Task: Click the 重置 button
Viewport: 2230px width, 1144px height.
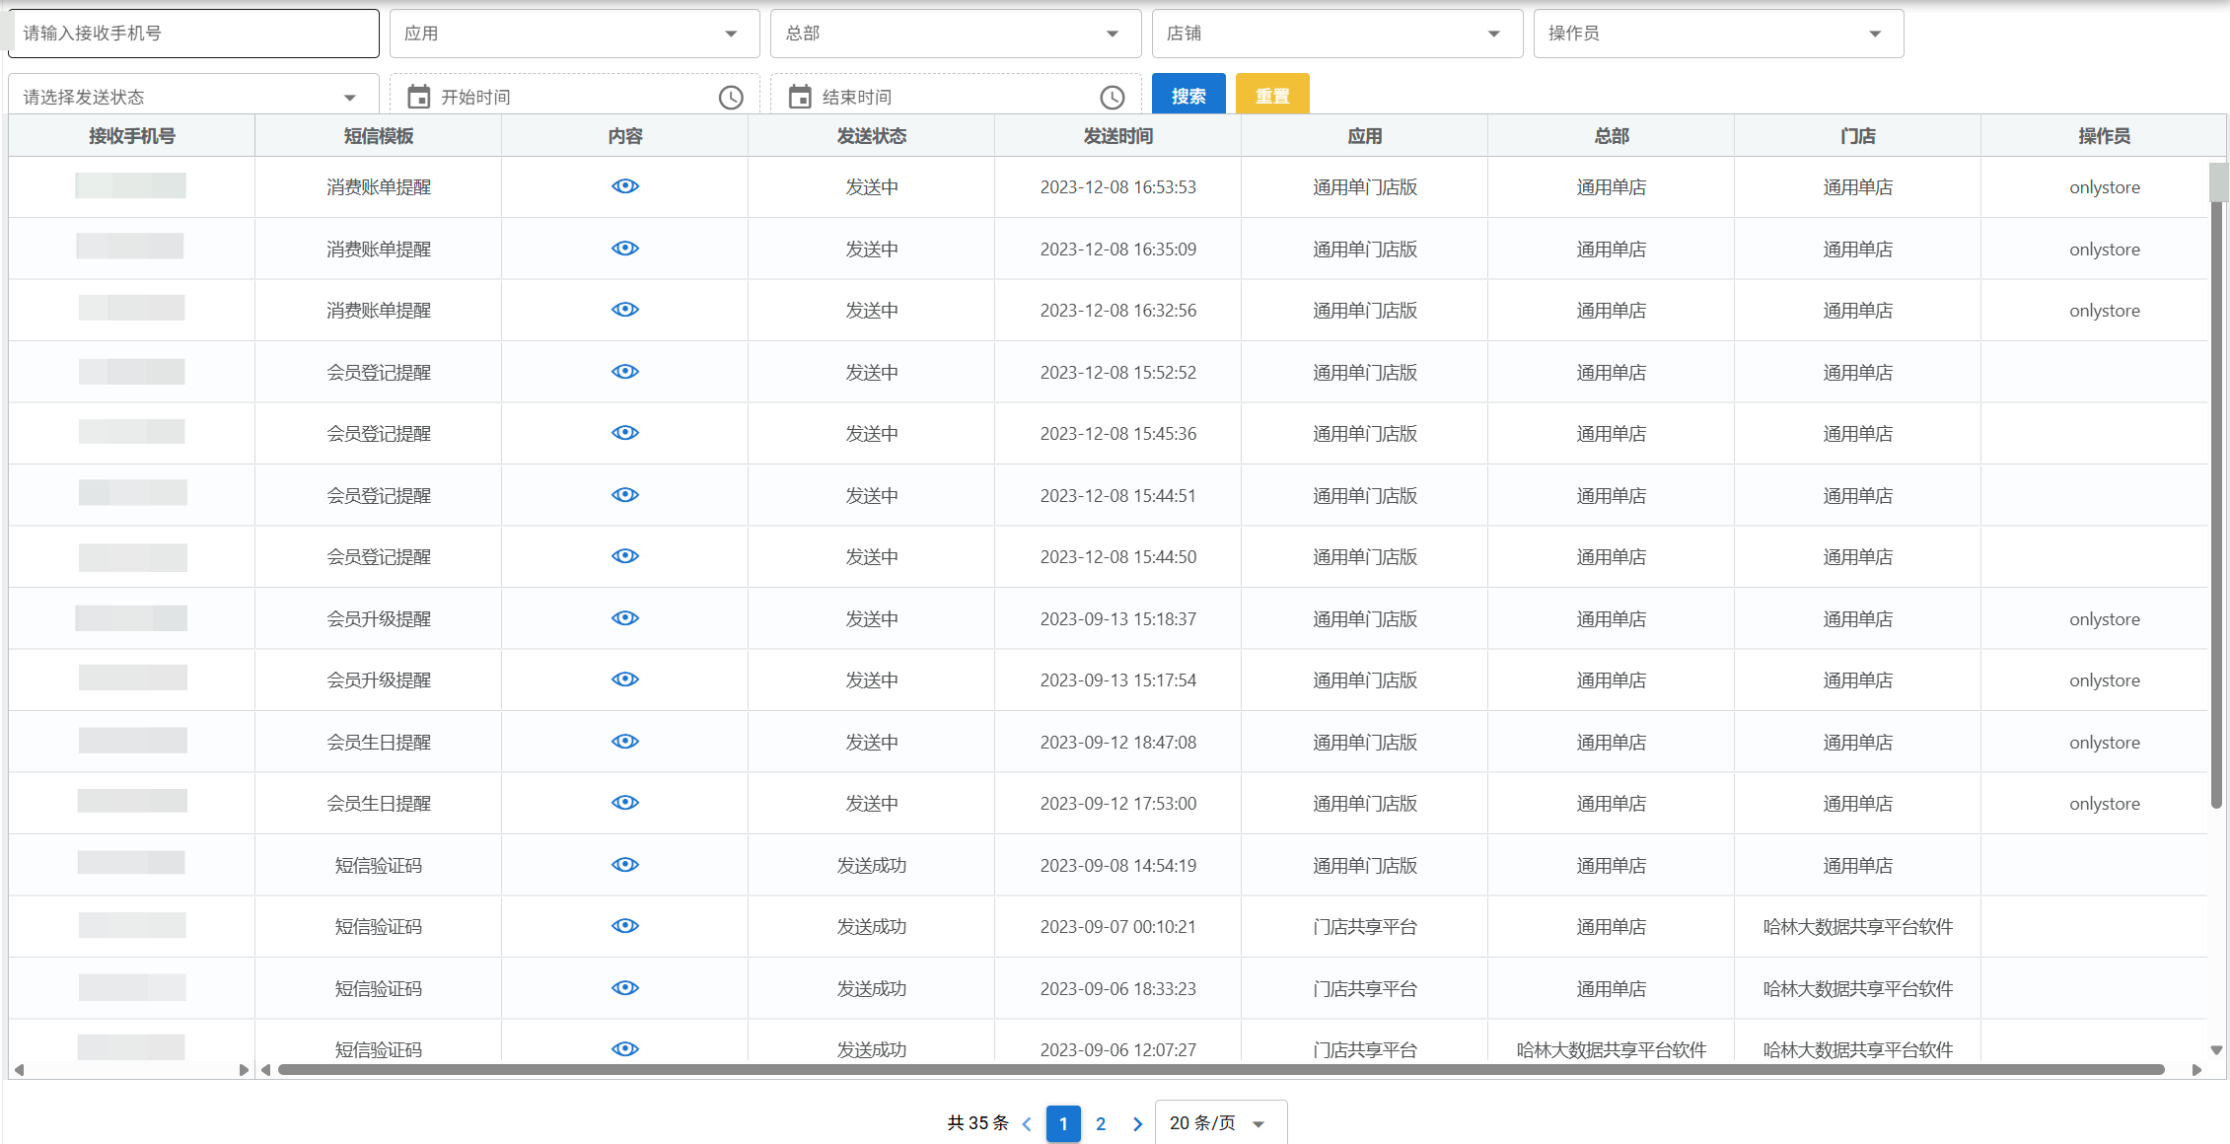Action: (x=1272, y=95)
